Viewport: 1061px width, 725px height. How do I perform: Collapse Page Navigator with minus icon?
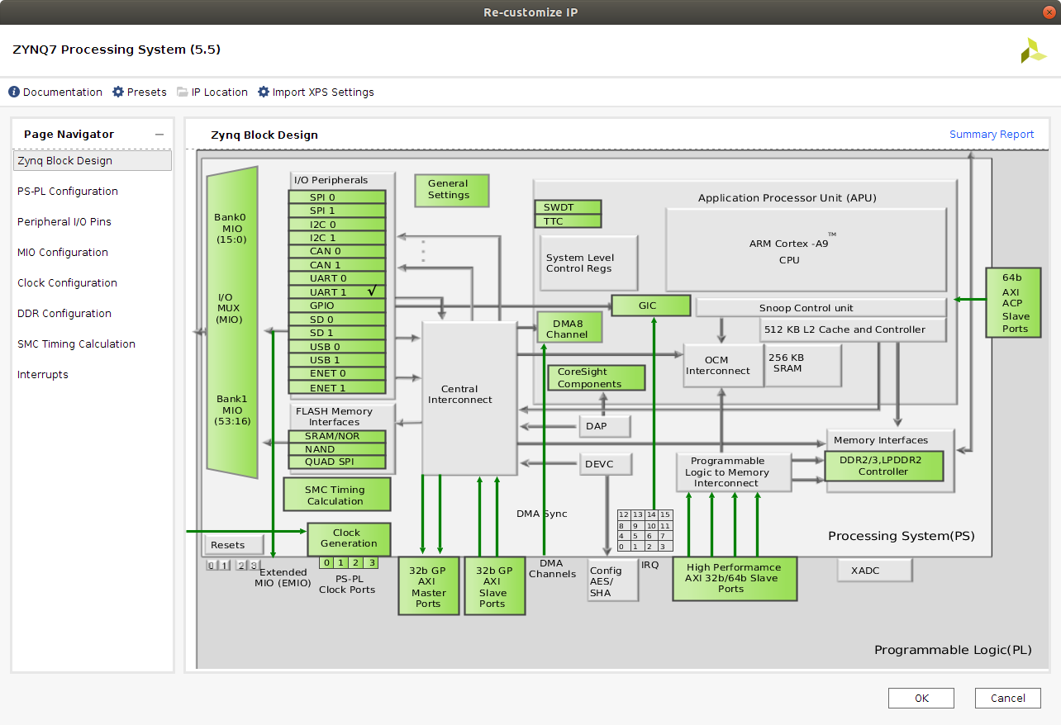click(x=159, y=135)
